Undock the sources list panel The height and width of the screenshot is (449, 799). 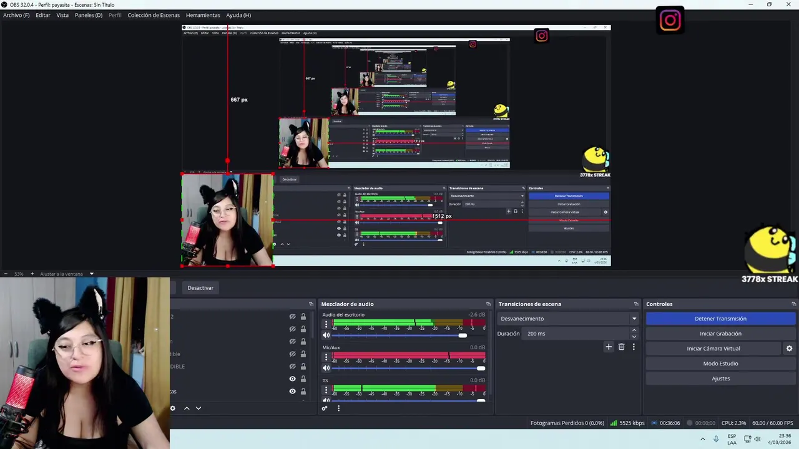tap(311, 304)
